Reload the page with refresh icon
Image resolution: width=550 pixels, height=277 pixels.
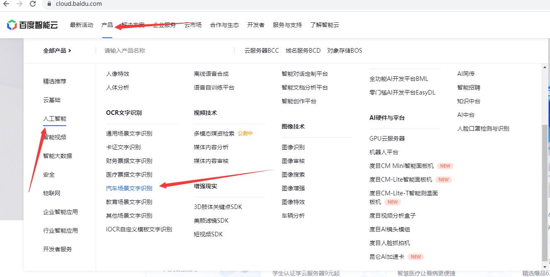pos(33,4)
